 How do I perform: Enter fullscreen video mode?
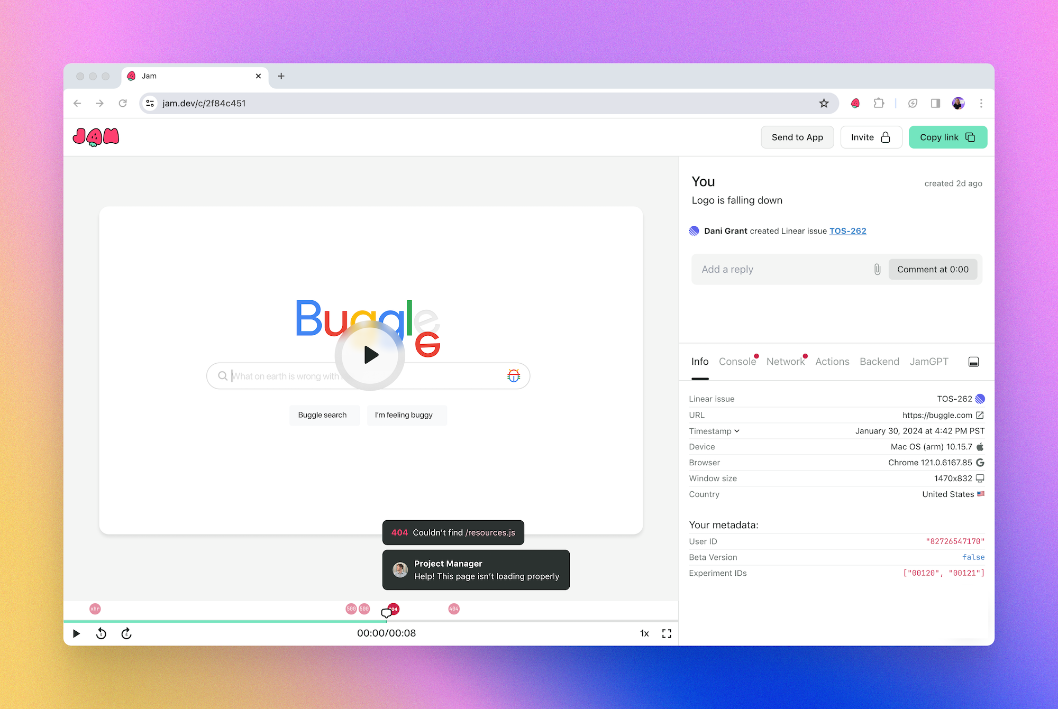[667, 633]
